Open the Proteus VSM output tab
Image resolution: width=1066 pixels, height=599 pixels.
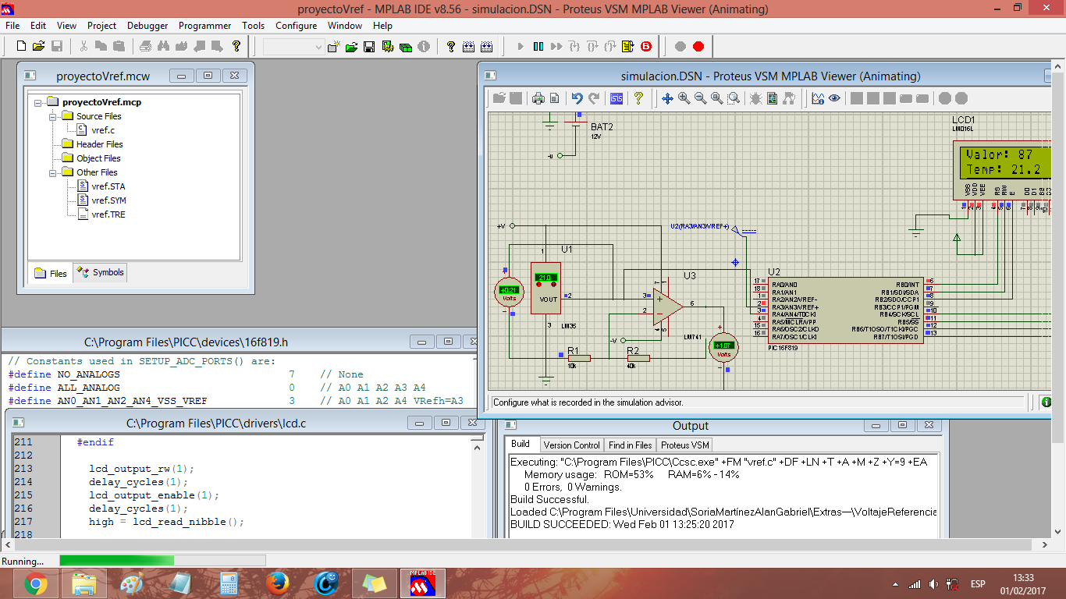coord(685,445)
